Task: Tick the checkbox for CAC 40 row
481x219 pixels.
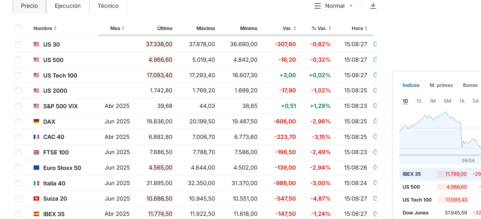Action: tap(18, 137)
